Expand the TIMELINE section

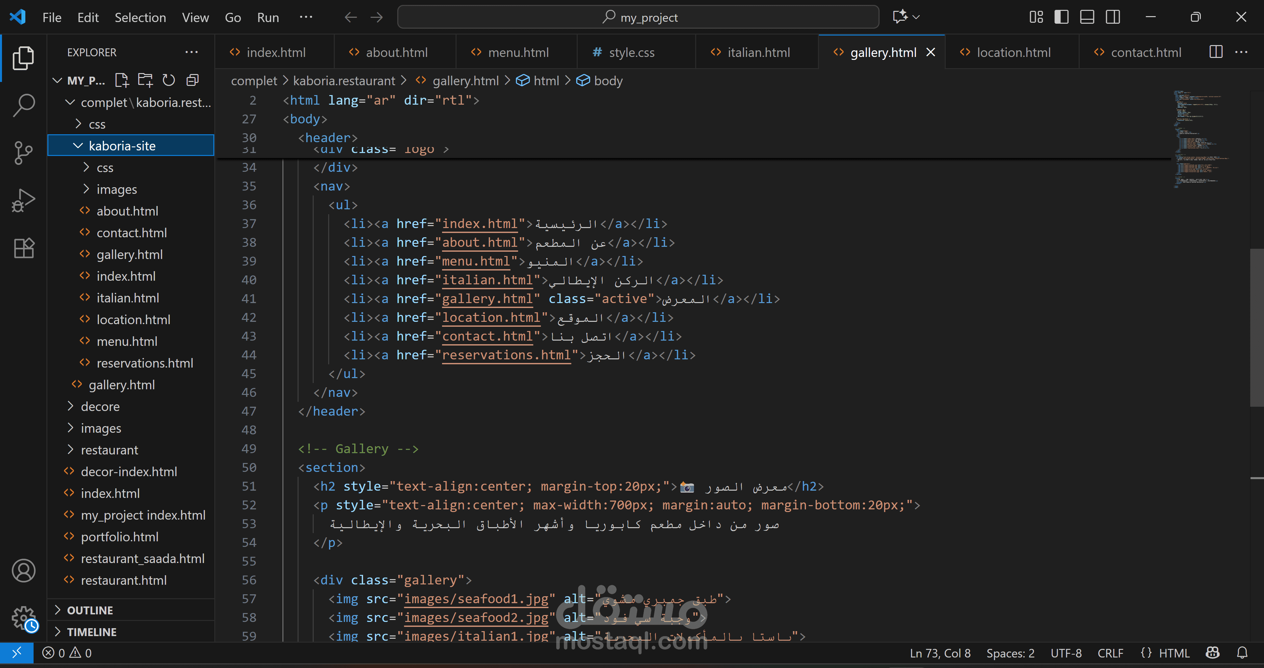click(x=92, y=632)
